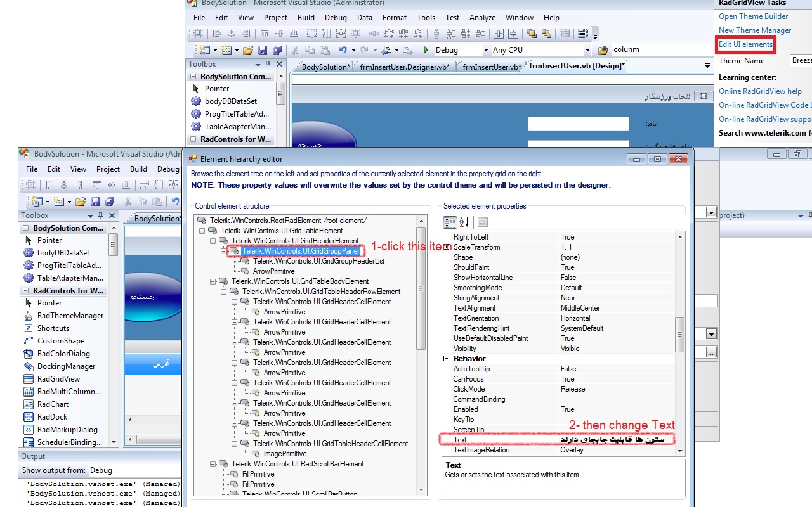The image size is (812, 507).
Task: Click the Online RadGridView help link
Action: 760,91
